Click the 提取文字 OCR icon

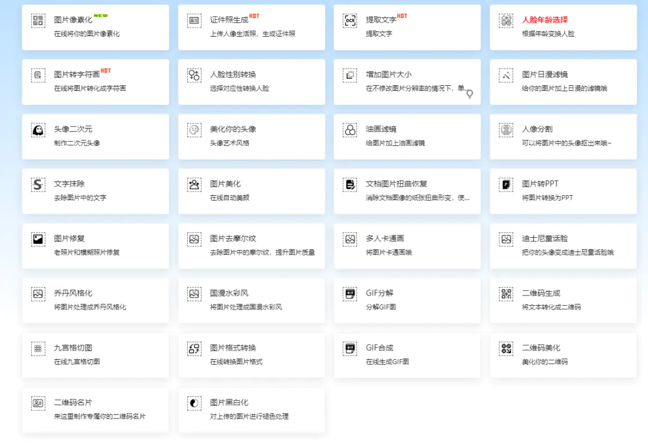click(x=350, y=21)
